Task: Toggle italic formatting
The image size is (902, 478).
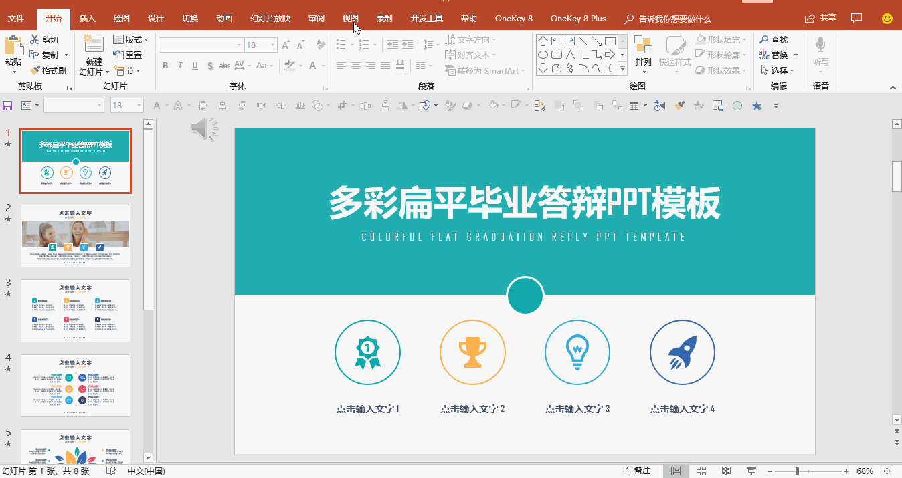Action: click(179, 66)
